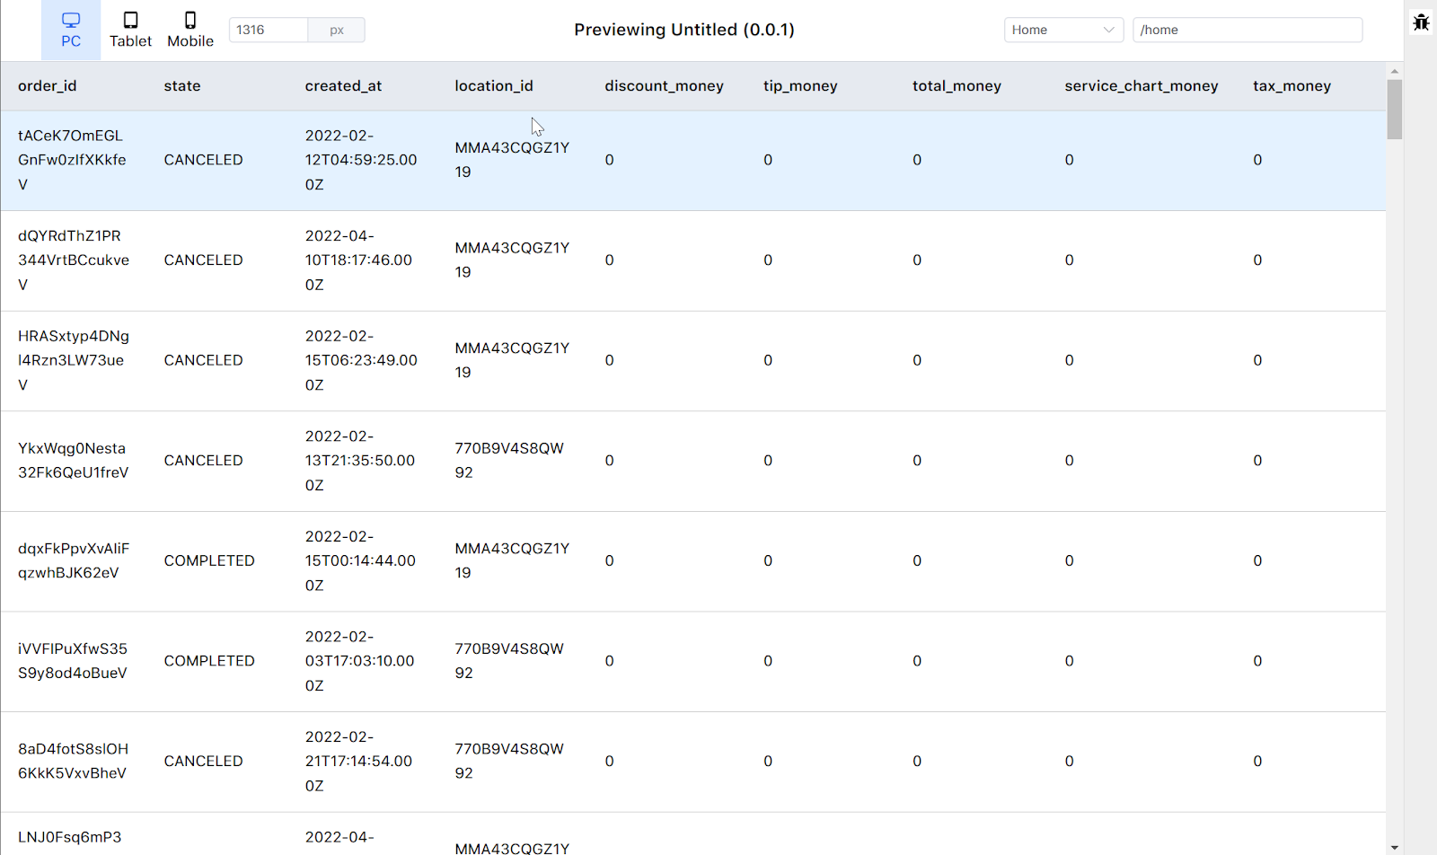The width and height of the screenshot is (1437, 855).
Task: Switch preview to PC device mode
Action: click(71, 31)
